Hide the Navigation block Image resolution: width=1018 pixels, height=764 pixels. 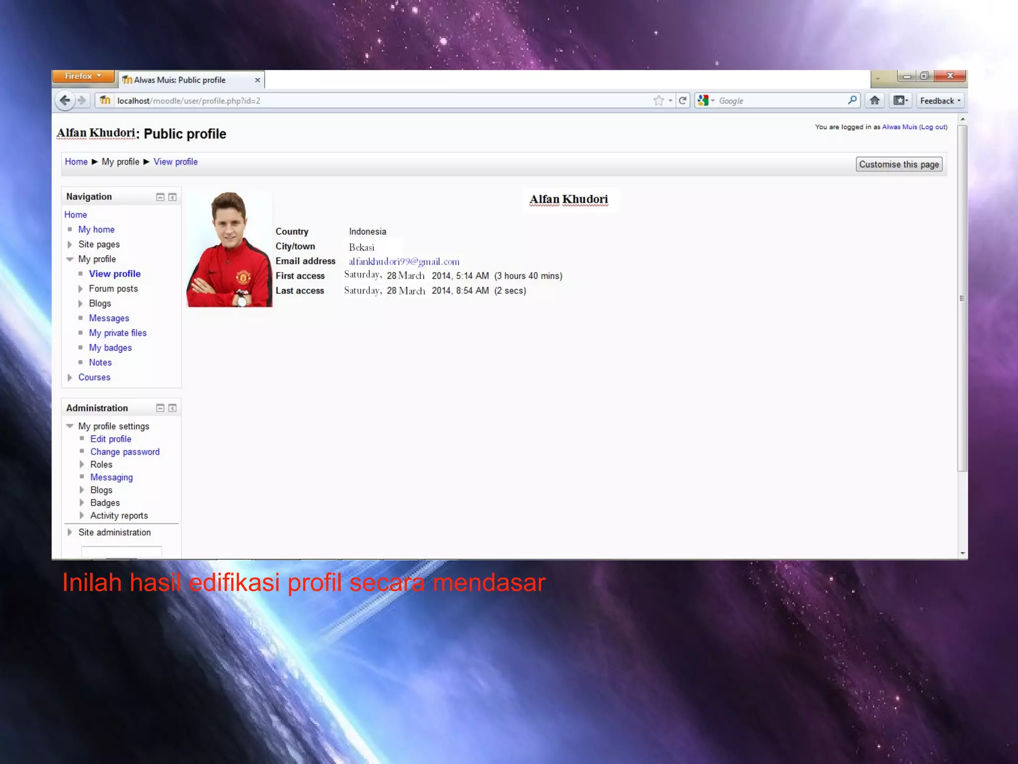160,197
